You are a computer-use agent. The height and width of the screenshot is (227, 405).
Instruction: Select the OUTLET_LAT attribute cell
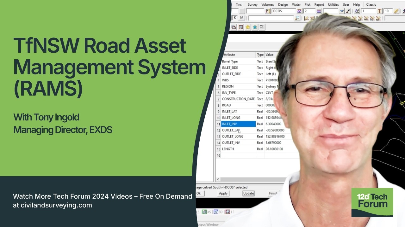point(239,130)
